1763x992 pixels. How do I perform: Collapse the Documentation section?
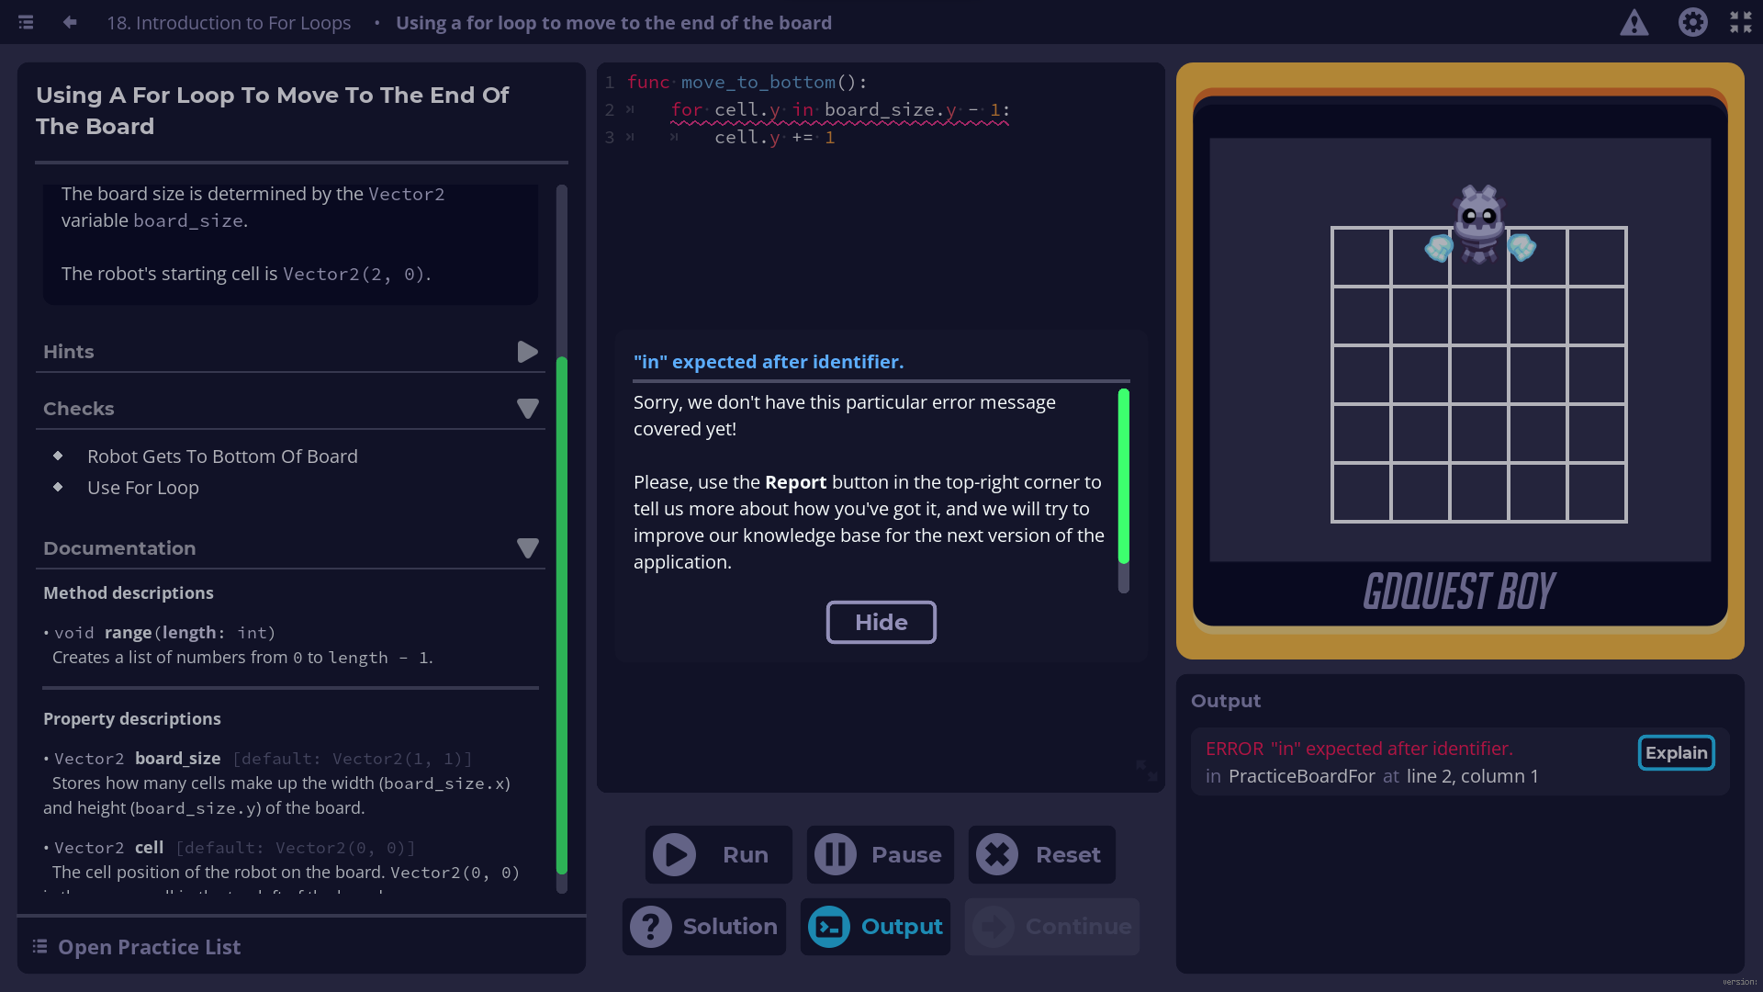click(x=528, y=548)
